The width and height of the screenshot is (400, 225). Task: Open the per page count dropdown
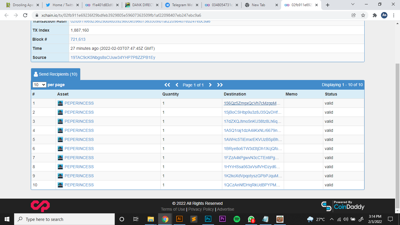coord(39,85)
